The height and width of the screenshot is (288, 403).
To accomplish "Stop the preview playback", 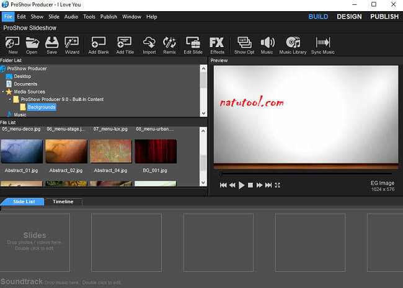I will [x=250, y=185].
